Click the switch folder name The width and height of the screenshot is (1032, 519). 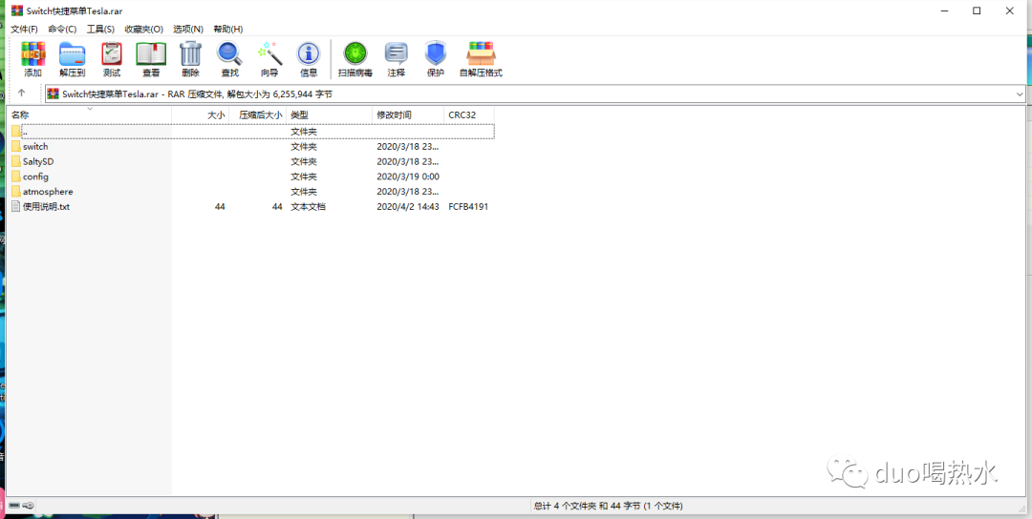tap(35, 147)
